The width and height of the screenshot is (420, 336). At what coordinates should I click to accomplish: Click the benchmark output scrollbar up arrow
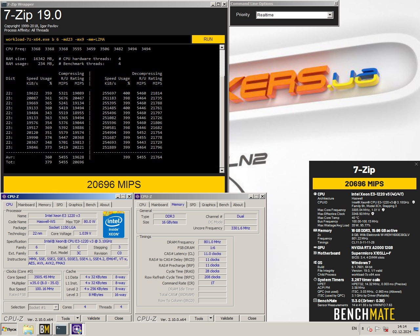coord(222,47)
